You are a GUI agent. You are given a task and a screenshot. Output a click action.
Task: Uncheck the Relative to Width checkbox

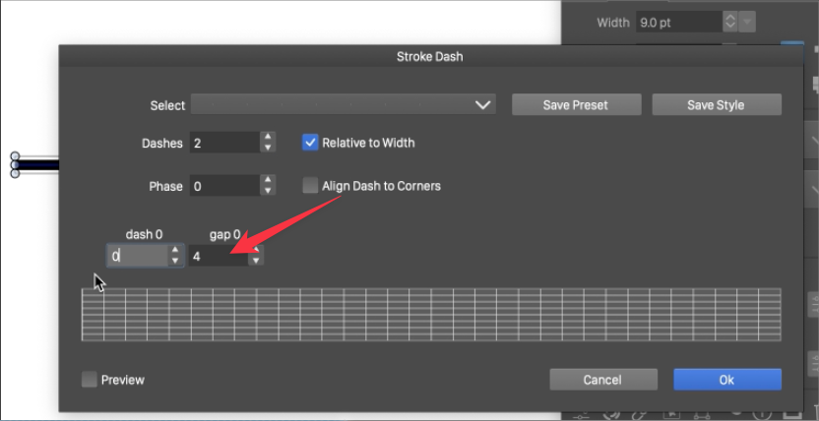(x=311, y=143)
